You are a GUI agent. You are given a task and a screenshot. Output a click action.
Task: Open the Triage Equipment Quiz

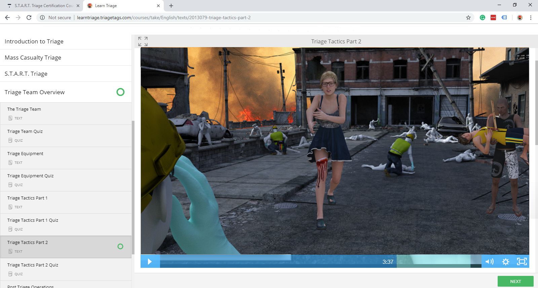tap(66, 180)
